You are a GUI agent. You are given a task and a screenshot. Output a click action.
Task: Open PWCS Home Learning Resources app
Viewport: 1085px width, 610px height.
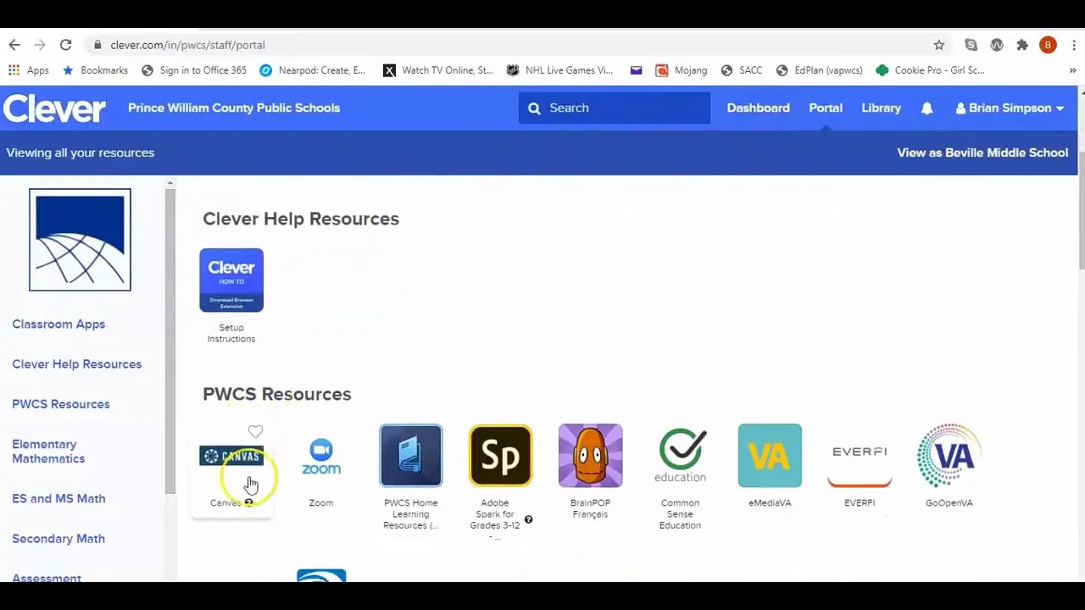point(411,456)
